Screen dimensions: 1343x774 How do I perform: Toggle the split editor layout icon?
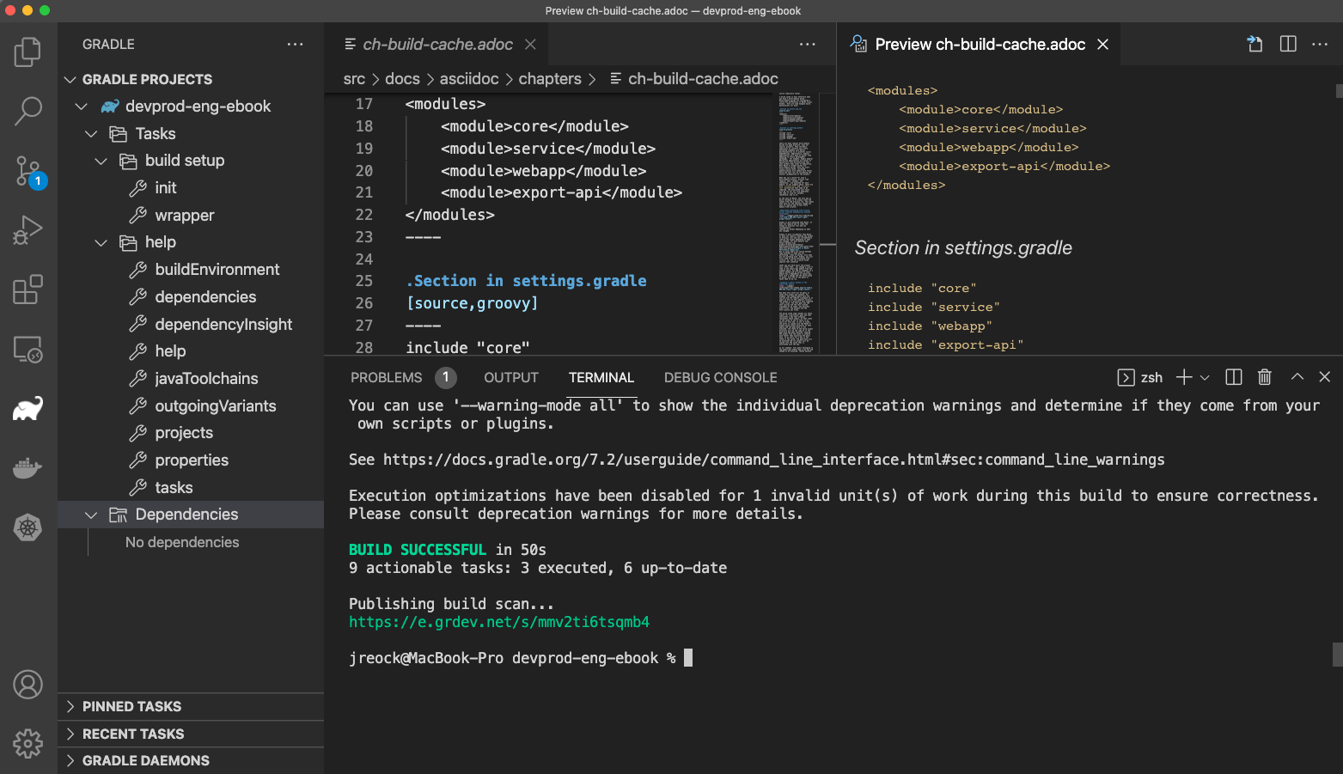(x=1288, y=44)
